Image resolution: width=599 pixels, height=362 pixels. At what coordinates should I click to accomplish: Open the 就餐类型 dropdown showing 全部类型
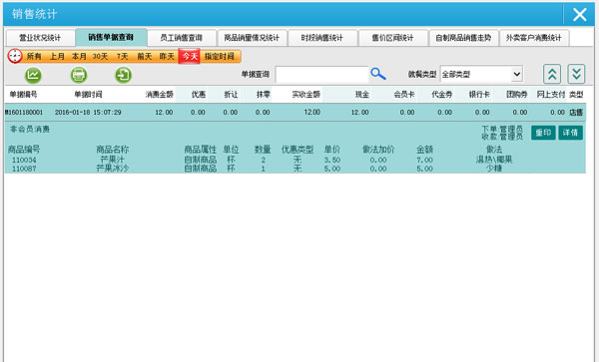[481, 74]
